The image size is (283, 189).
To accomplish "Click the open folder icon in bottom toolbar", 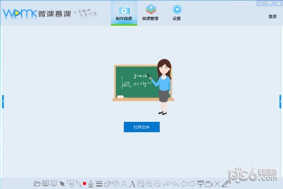I will click(37, 183).
